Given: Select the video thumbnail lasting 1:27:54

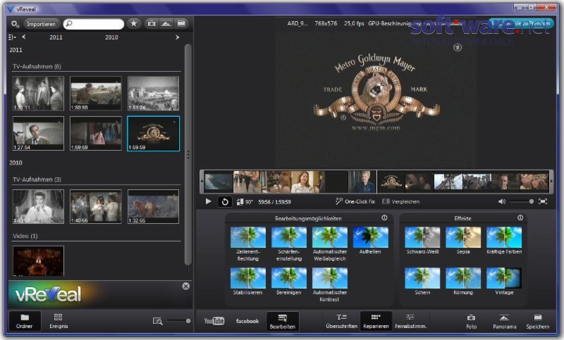Looking at the screenshot, I should tap(38, 133).
